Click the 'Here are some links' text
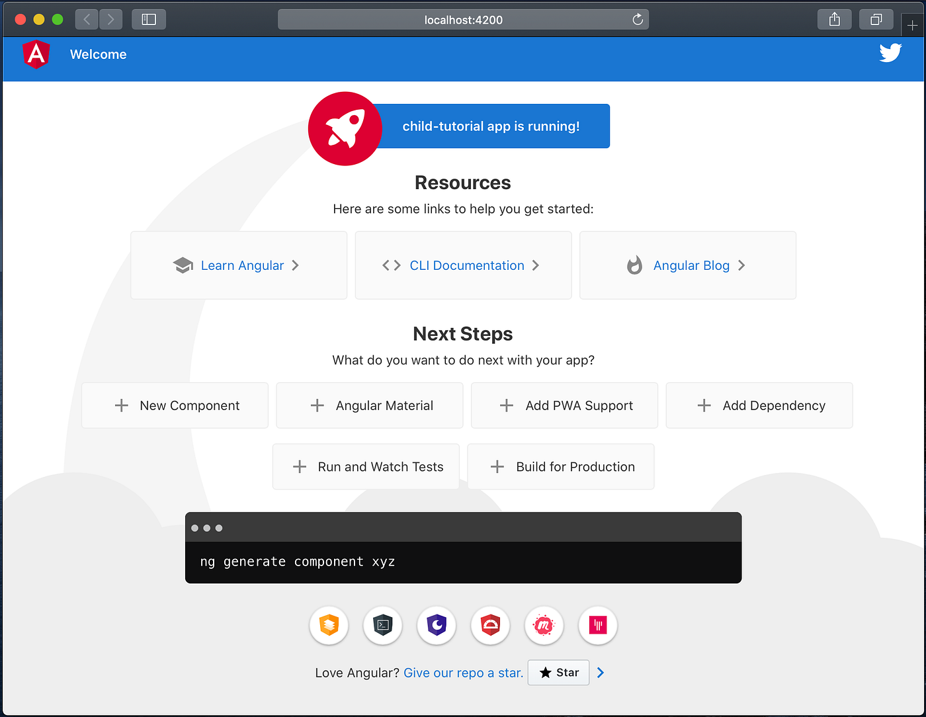Viewport: 926px width, 717px height. coord(463,209)
